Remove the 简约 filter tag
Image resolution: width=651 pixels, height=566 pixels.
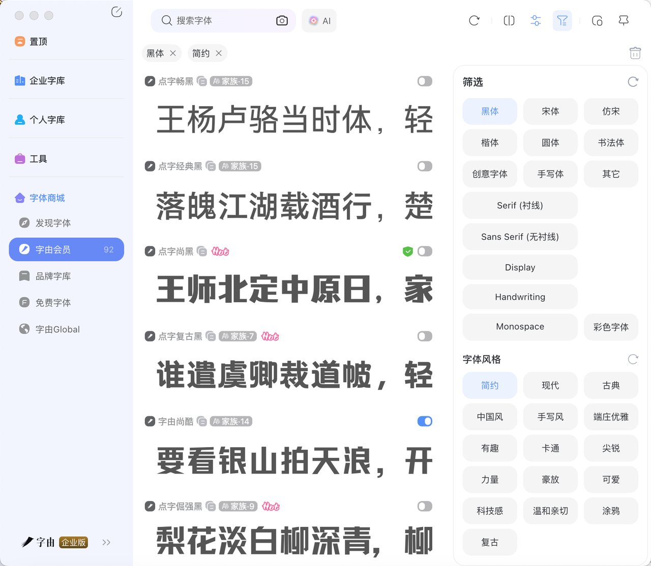219,53
